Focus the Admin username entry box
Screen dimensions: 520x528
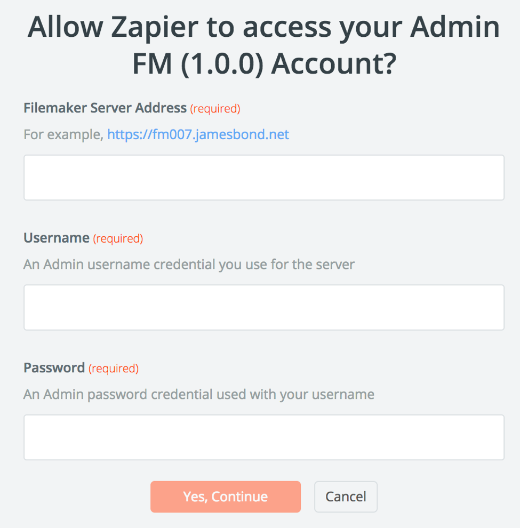point(264,307)
